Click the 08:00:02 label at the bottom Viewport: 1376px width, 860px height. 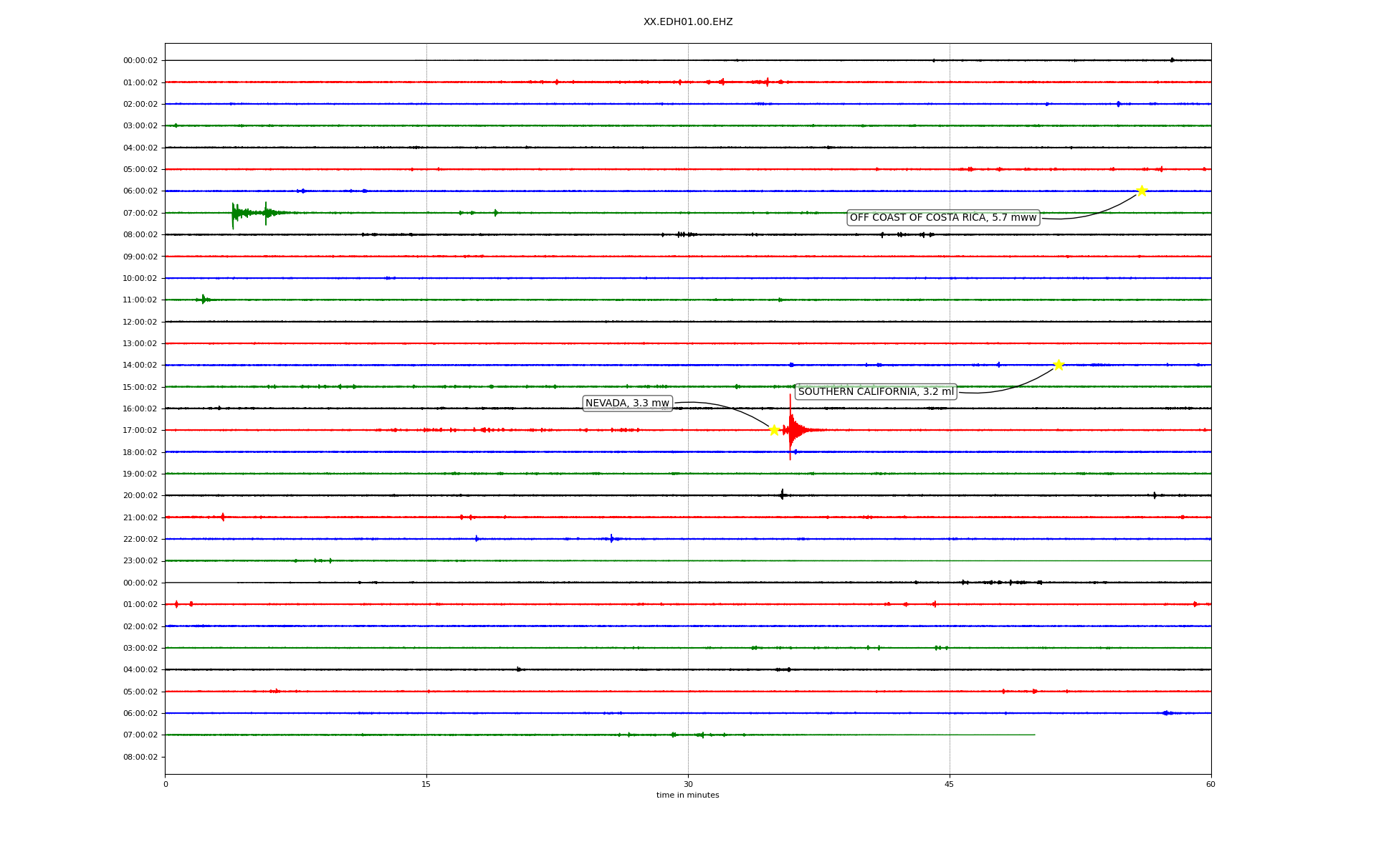click(x=140, y=758)
